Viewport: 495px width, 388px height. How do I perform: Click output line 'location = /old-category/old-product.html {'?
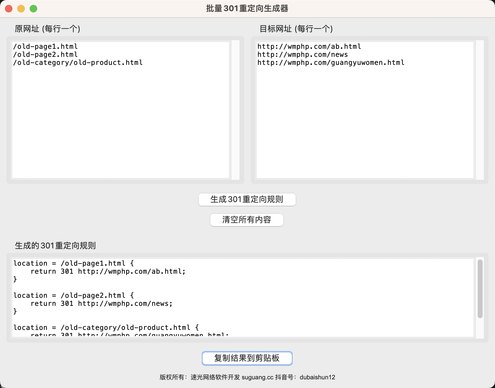click(106, 327)
